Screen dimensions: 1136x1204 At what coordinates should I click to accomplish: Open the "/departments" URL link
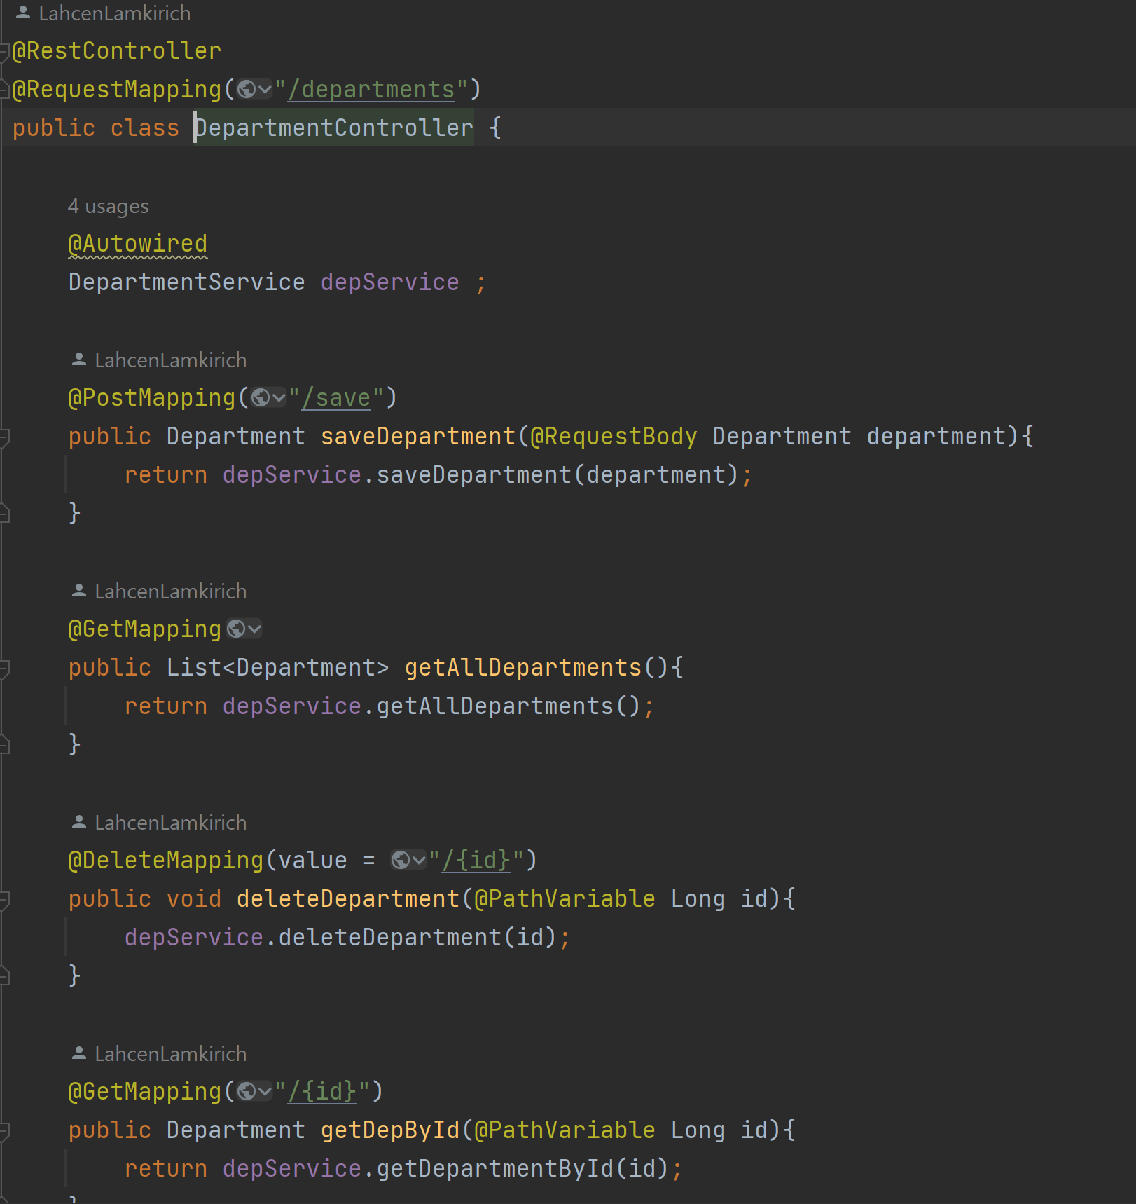point(371,90)
